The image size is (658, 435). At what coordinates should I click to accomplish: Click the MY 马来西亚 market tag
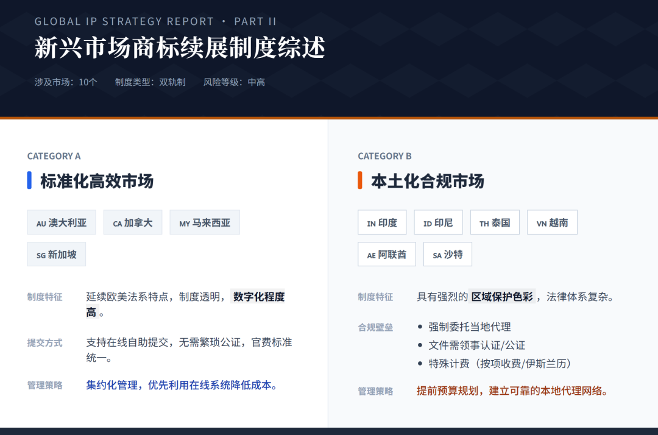(x=205, y=222)
